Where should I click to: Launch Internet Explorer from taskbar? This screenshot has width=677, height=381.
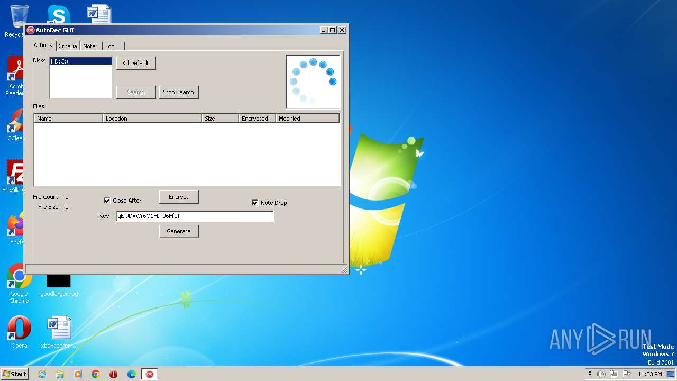(42, 374)
